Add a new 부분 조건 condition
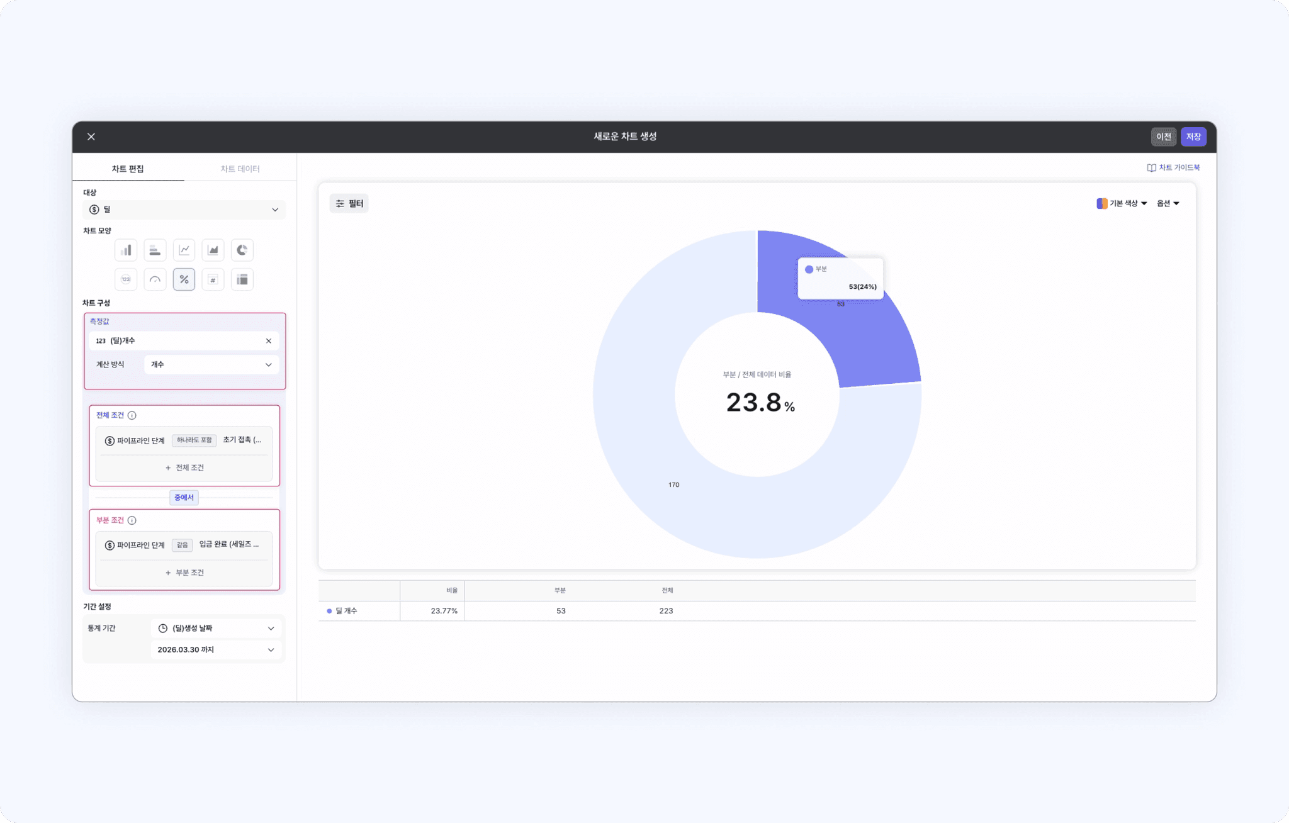Image resolution: width=1289 pixels, height=823 pixels. click(184, 573)
